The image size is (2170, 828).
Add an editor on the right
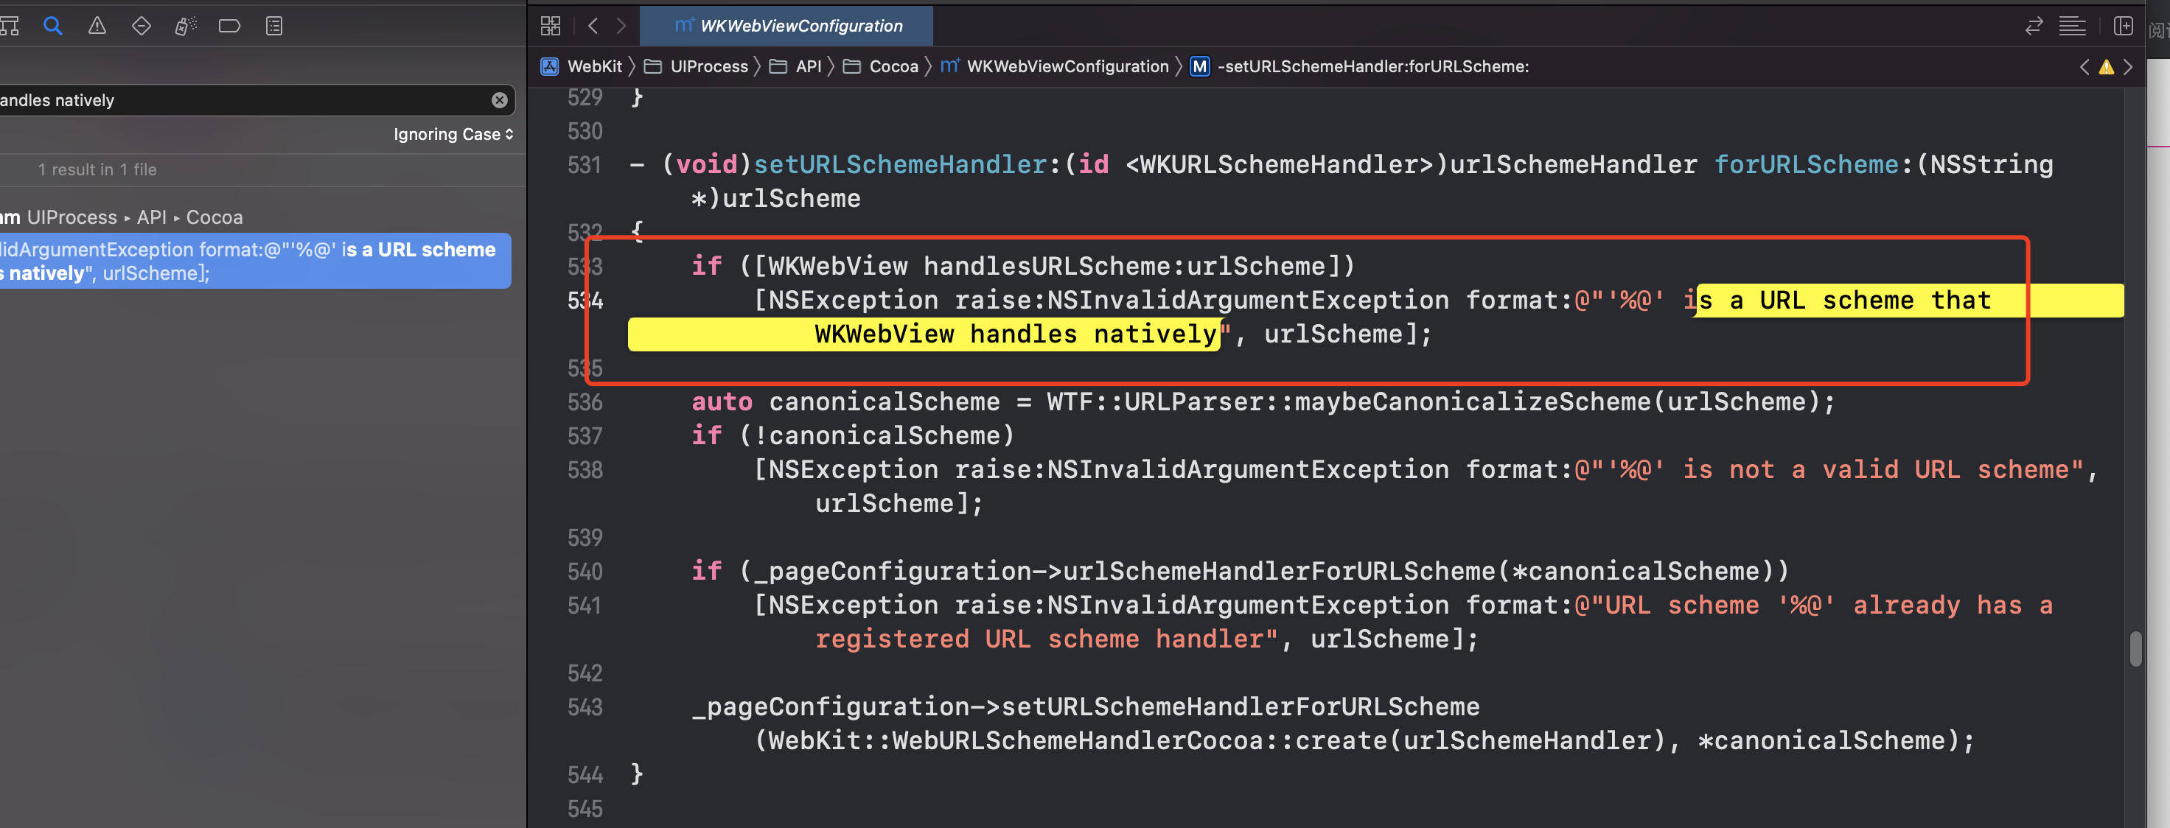pos(2123,26)
